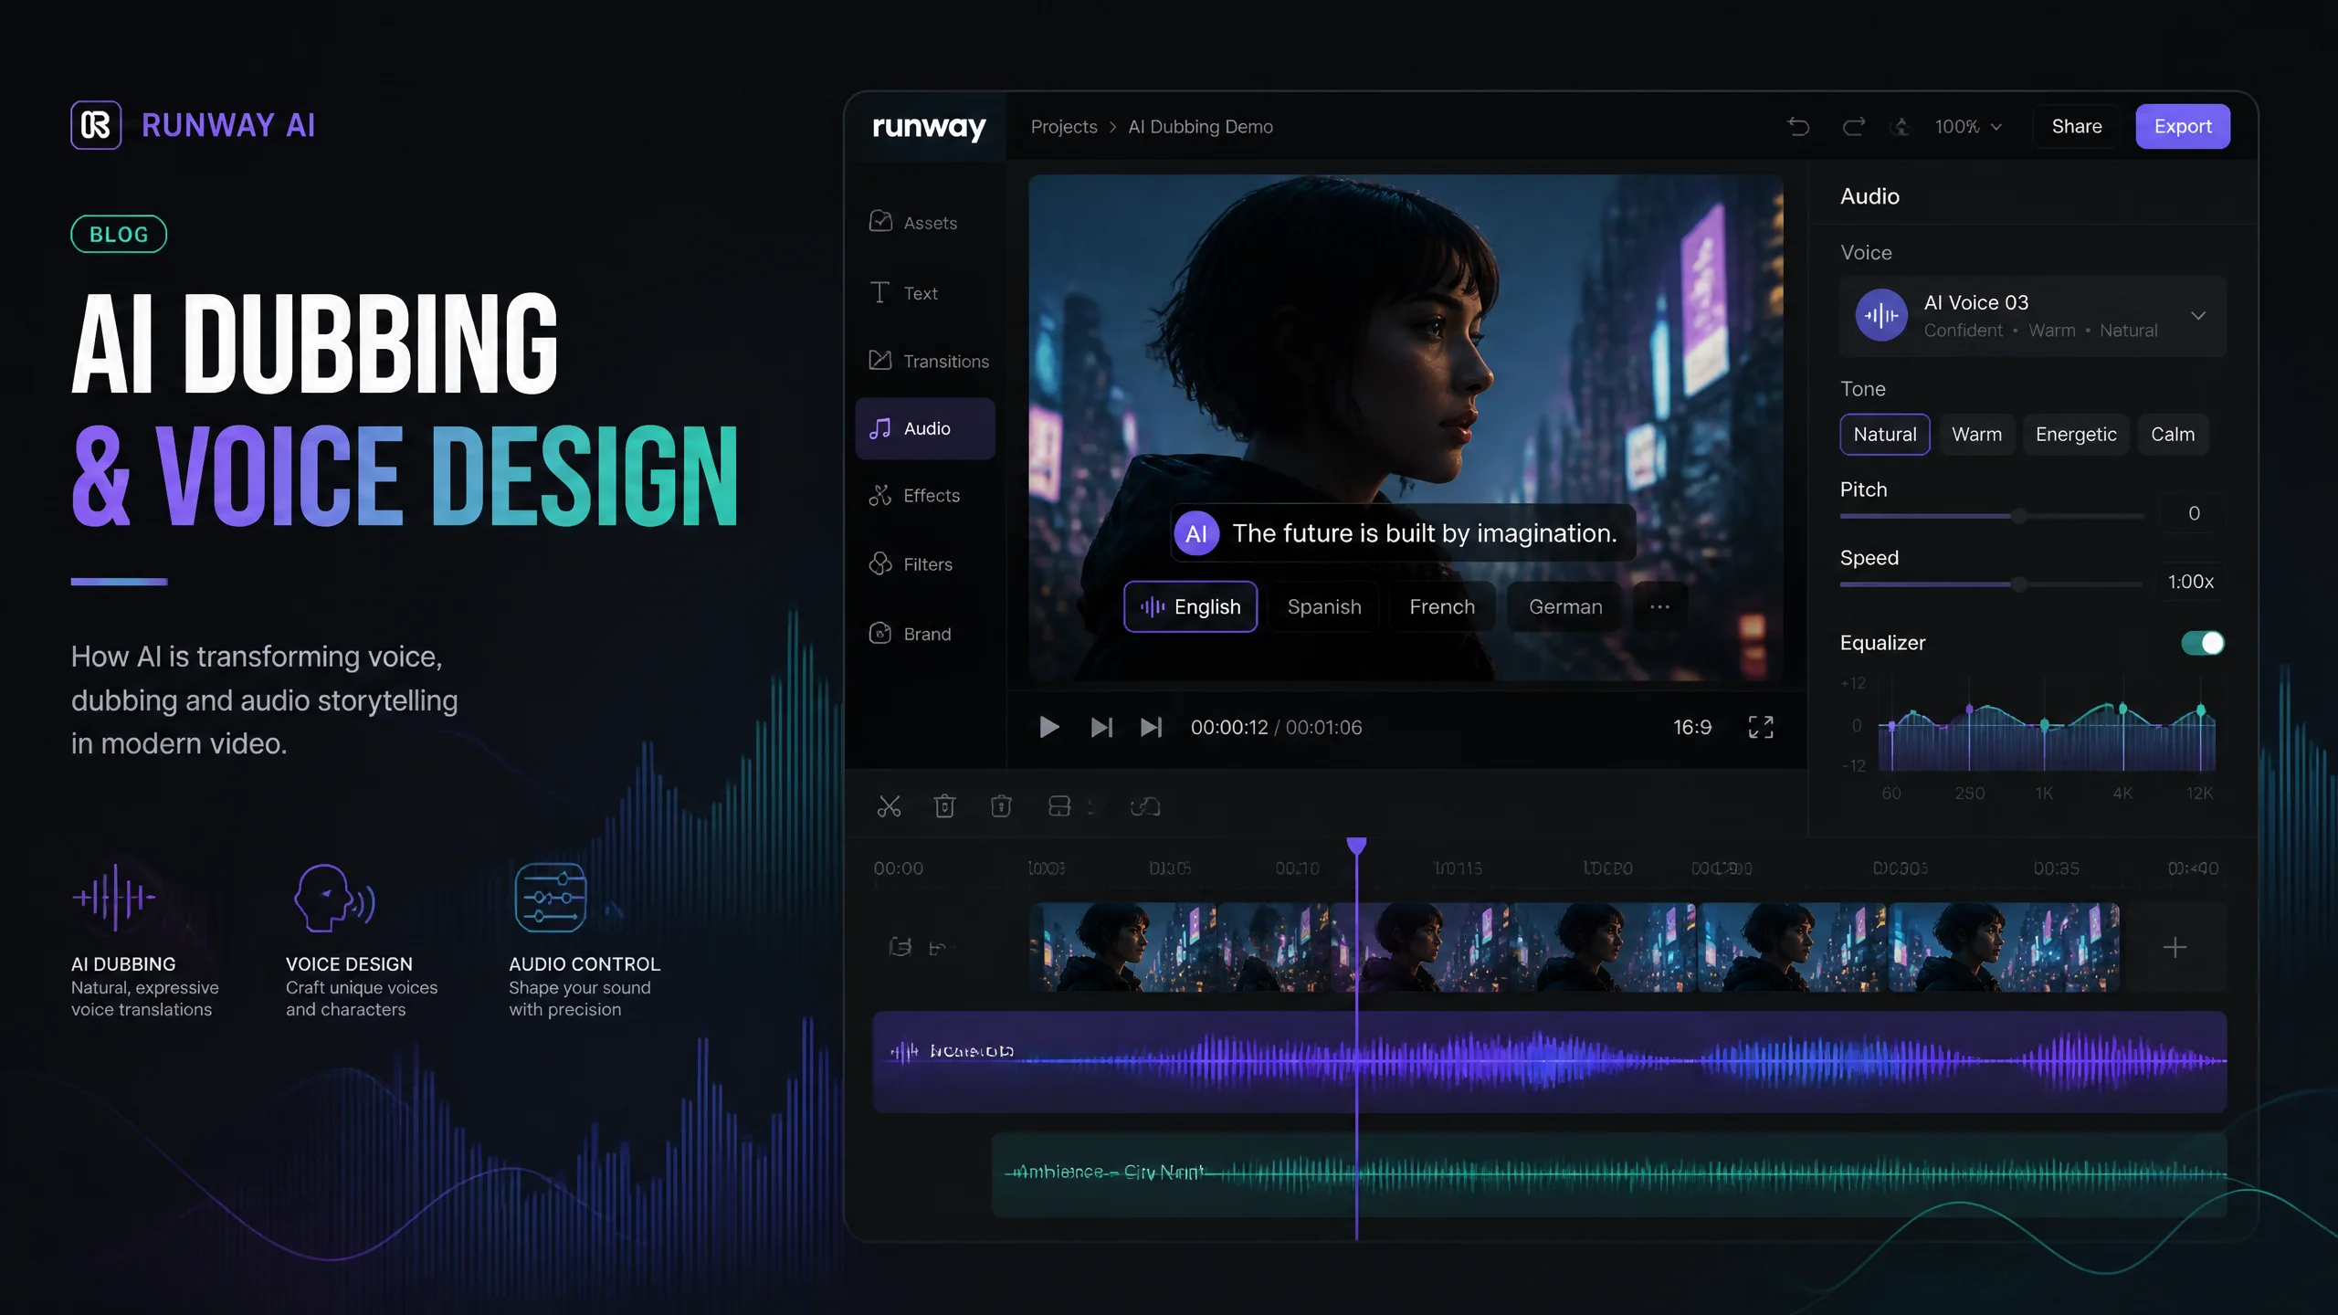Open the Brand panel
The image size is (2338, 1315).
coord(925,634)
